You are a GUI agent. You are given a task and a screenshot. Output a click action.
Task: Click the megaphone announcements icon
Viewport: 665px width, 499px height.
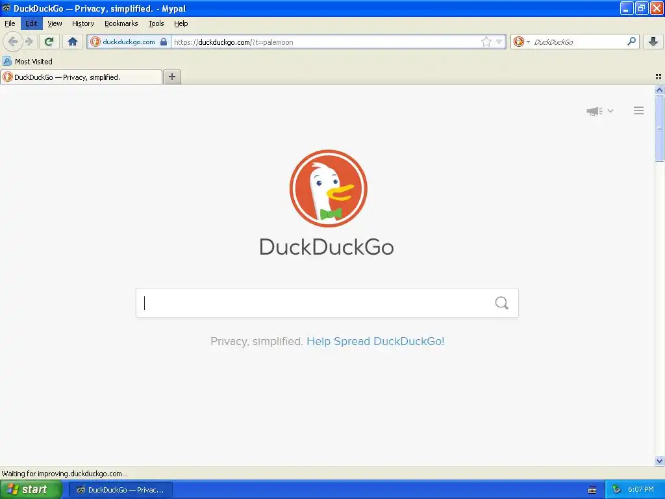coord(595,111)
